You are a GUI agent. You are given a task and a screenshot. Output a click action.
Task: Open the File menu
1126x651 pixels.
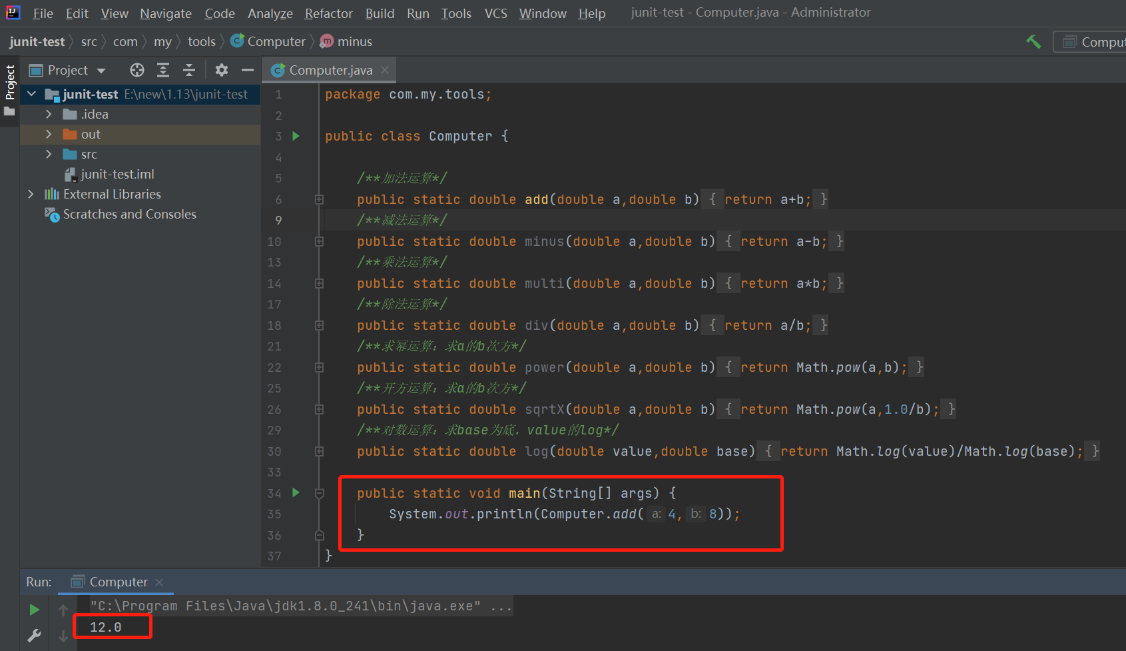(x=43, y=13)
